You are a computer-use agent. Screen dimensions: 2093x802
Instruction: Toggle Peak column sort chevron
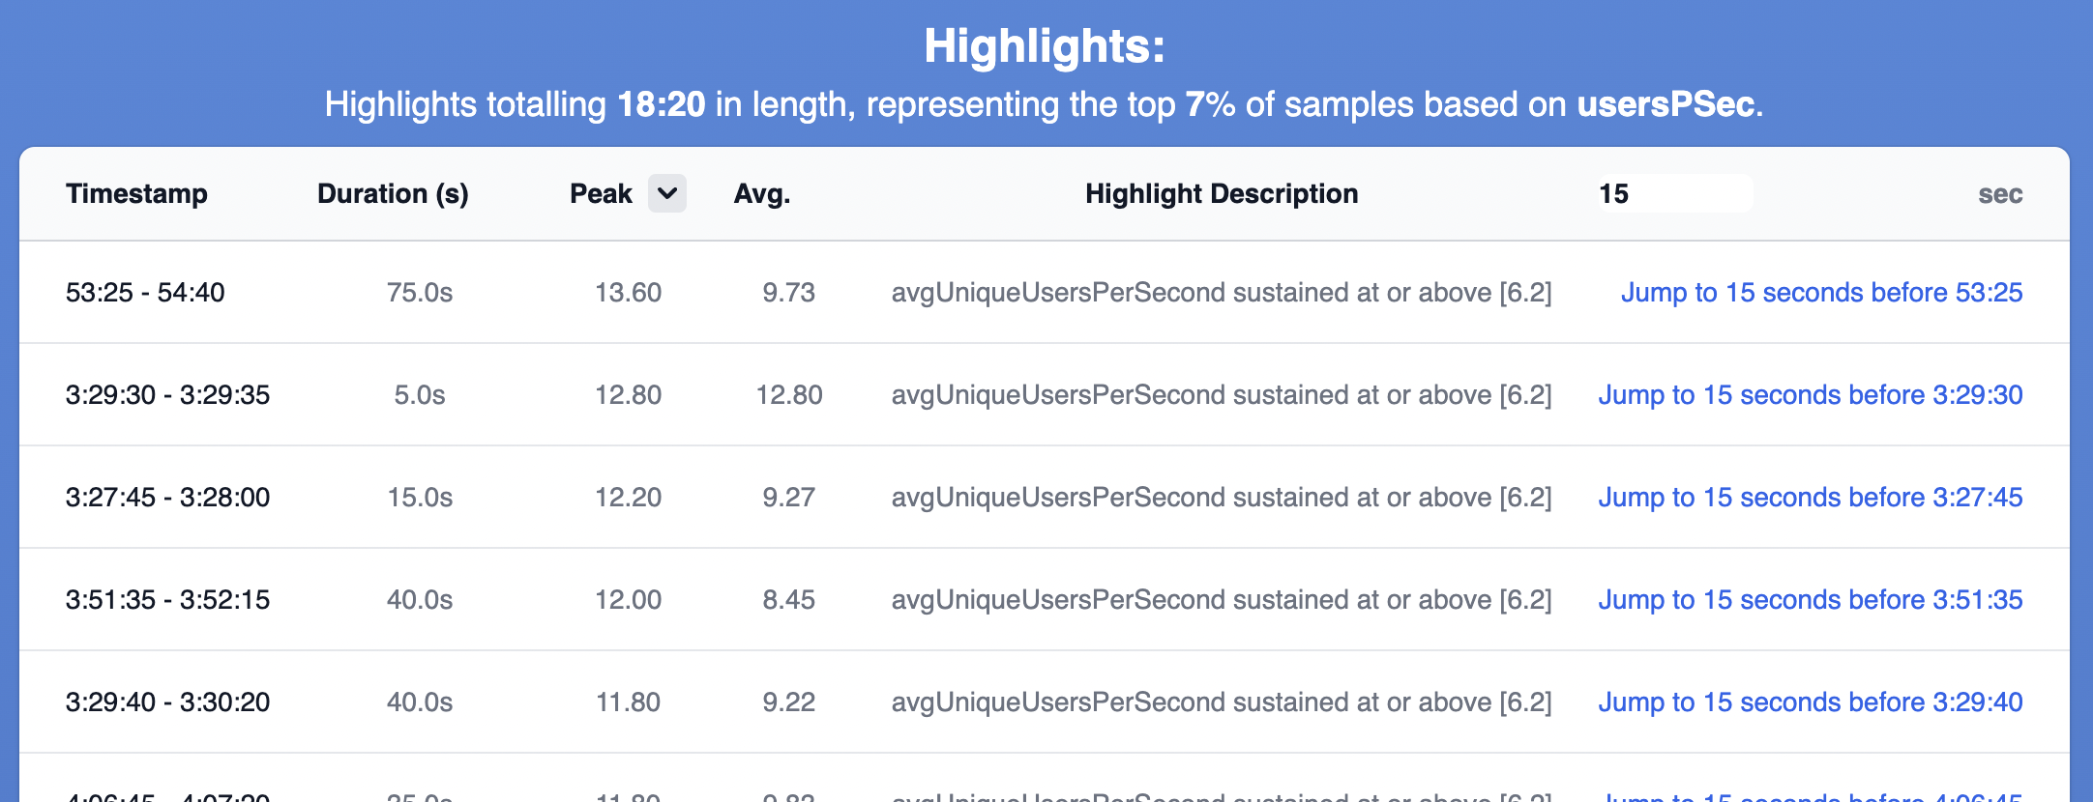click(667, 193)
